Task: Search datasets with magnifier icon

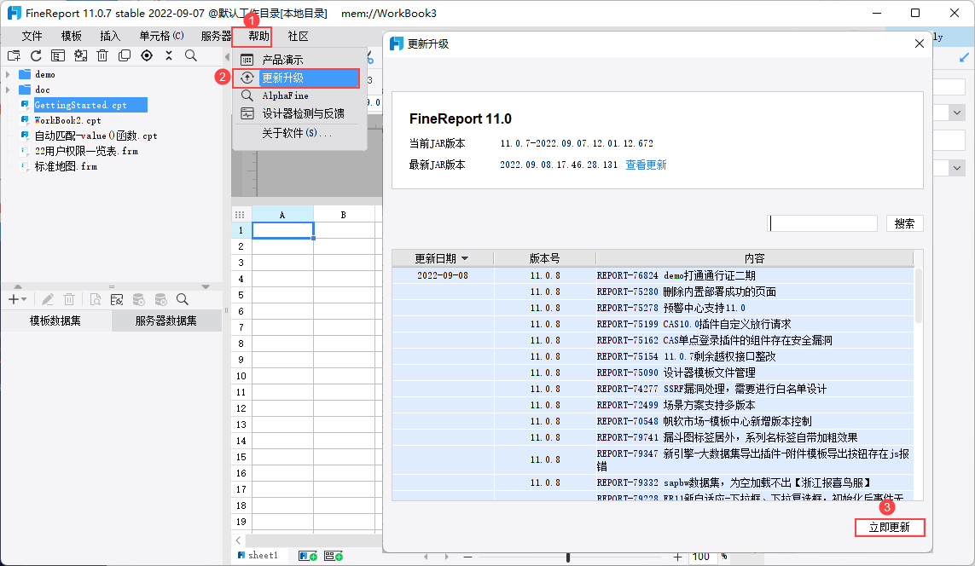Action: click(183, 299)
